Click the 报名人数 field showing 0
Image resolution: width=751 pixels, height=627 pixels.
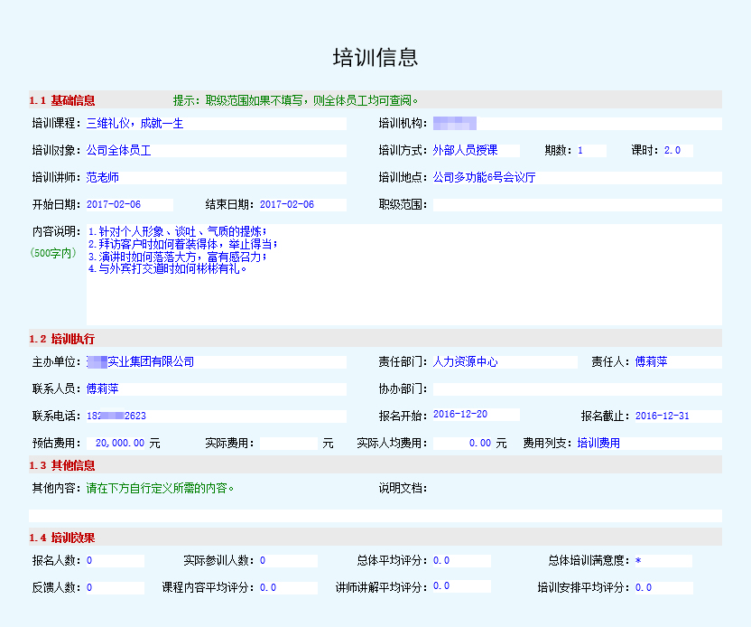tap(115, 561)
